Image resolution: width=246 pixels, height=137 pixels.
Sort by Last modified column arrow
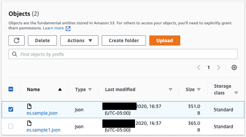tap(171, 89)
